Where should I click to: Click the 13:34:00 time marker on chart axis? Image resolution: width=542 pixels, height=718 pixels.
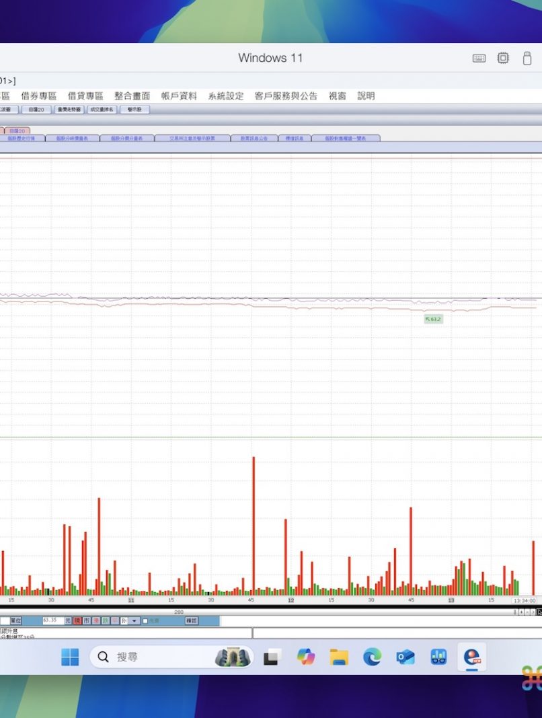524,600
